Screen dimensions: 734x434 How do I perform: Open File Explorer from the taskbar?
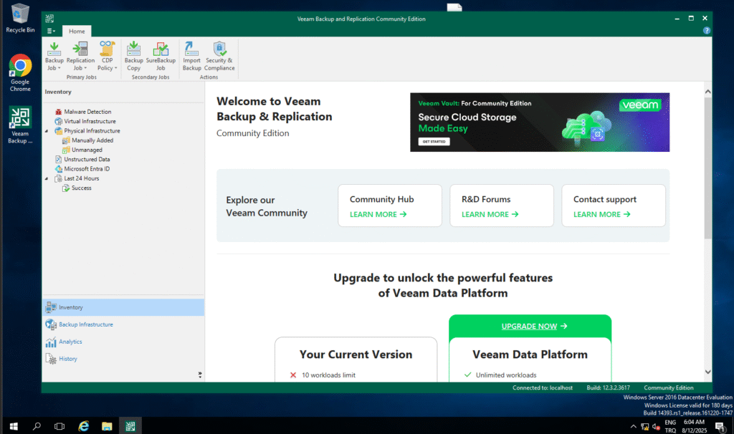(x=107, y=426)
